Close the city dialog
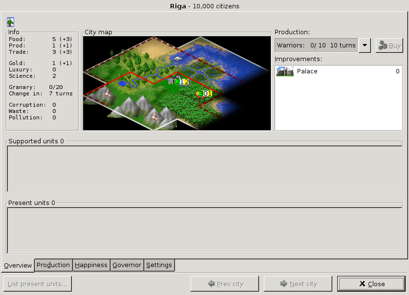Screen dimensions: 409x295 371,284
